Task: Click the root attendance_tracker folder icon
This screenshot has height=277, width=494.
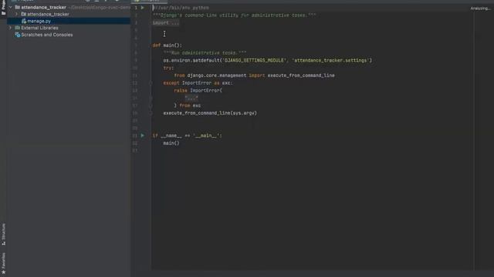Action: 17,7
